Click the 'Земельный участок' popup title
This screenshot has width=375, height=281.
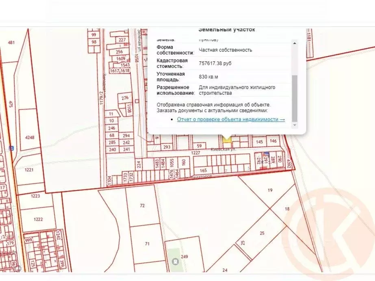[x=227, y=30]
